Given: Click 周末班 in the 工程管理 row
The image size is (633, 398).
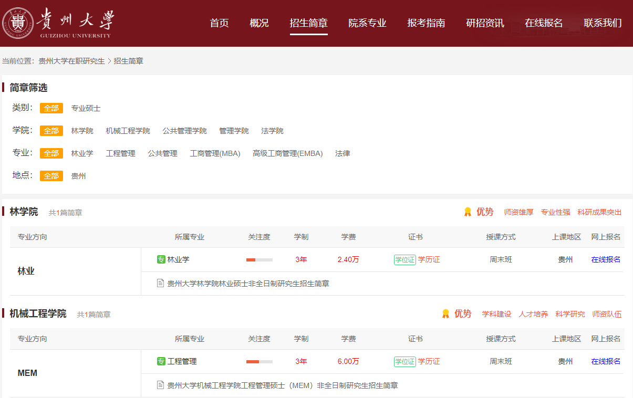Looking at the screenshot, I should coord(501,361).
